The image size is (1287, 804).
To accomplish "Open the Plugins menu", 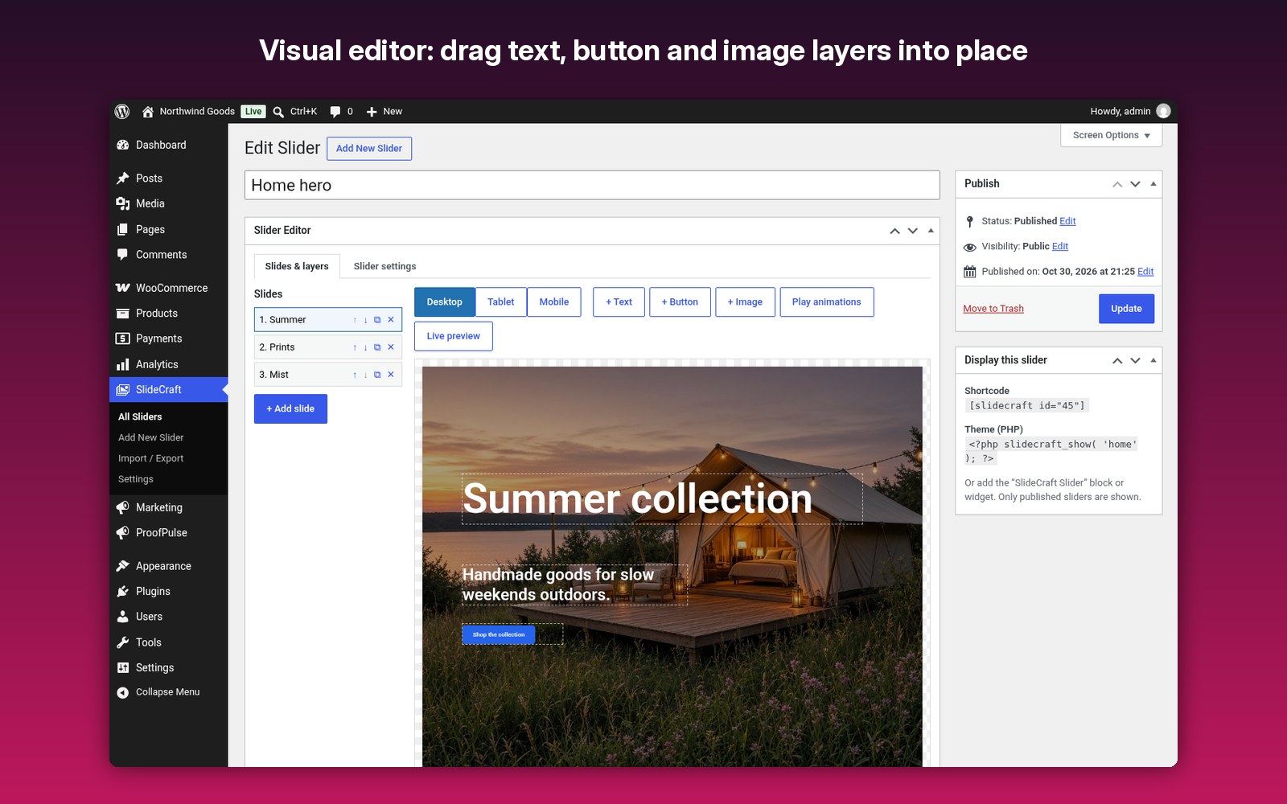I will [169, 591].
